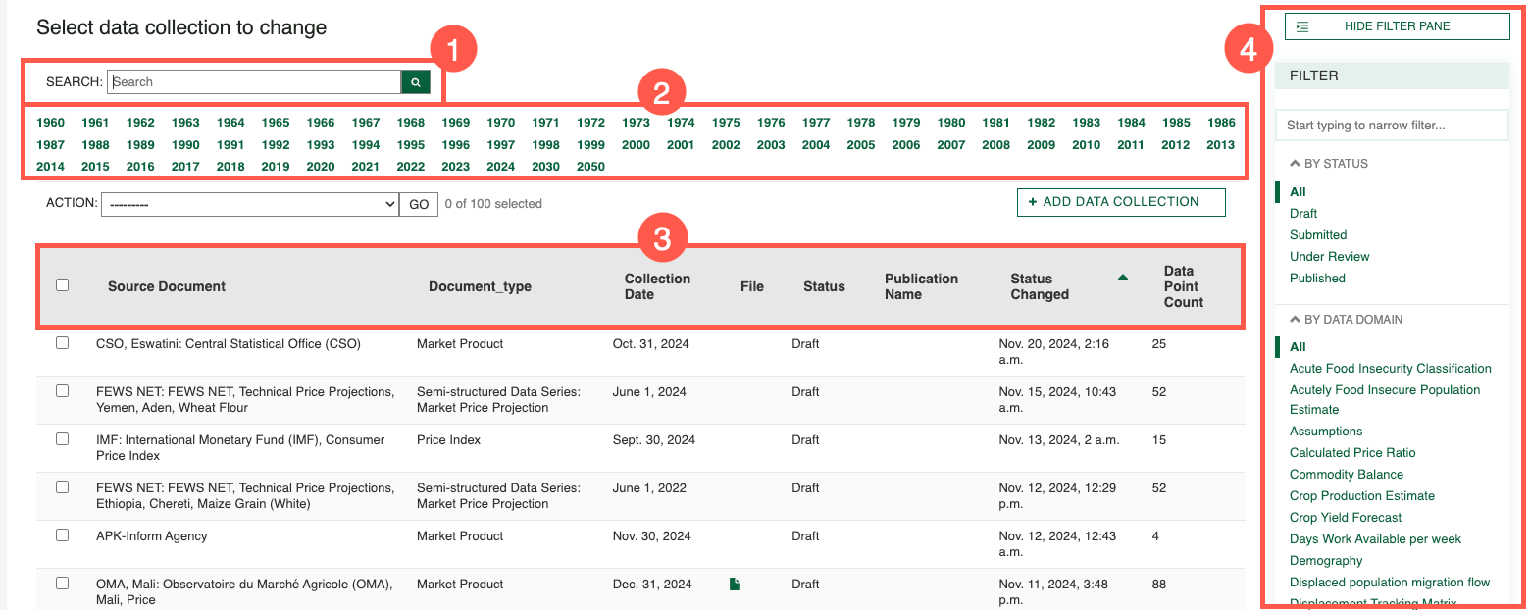Click the sort arrow beside Status Changed
The width and height of the screenshot is (1530, 610).
point(1123,278)
